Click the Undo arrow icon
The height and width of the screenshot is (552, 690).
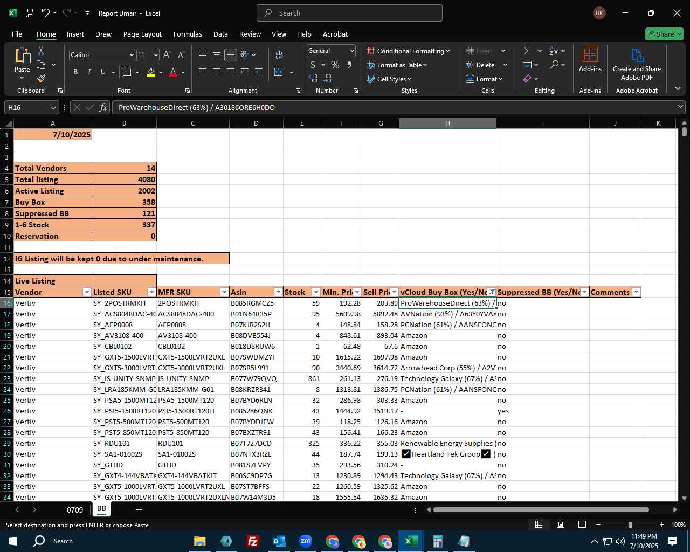[46, 13]
